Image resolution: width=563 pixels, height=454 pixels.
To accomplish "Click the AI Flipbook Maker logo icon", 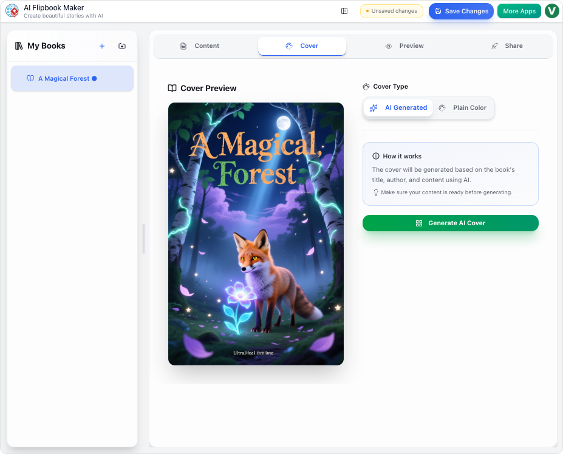I will point(11,10).
